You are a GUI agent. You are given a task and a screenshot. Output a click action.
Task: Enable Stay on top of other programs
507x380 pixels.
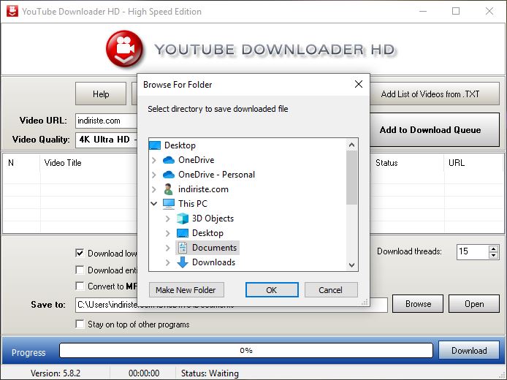80,324
